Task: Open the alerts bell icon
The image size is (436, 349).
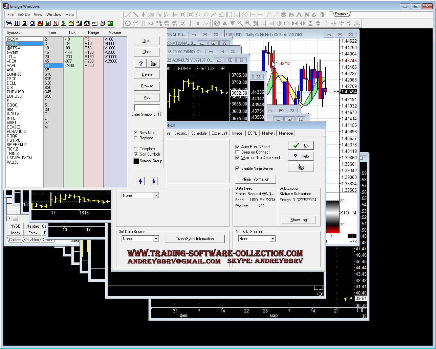Action: pyautogui.click(x=71, y=23)
